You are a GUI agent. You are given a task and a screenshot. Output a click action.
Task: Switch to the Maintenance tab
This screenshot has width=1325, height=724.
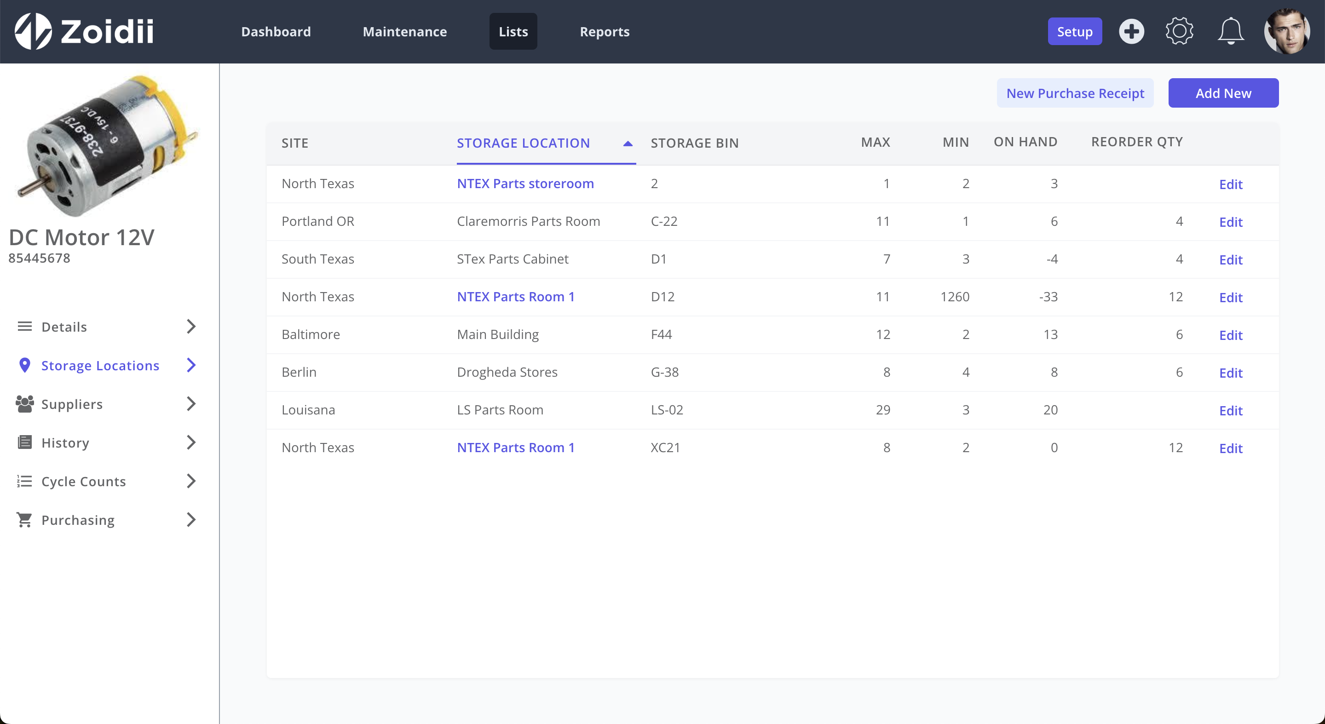pos(404,31)
